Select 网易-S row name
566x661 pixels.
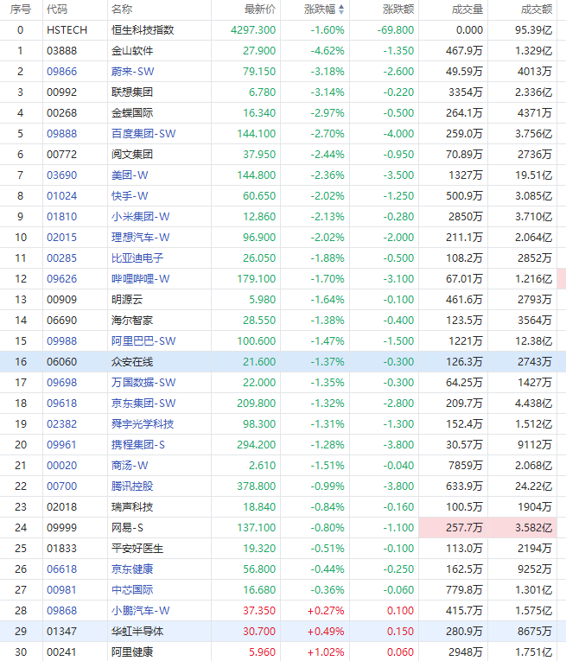pyautogui.click(x=127, y=527)
